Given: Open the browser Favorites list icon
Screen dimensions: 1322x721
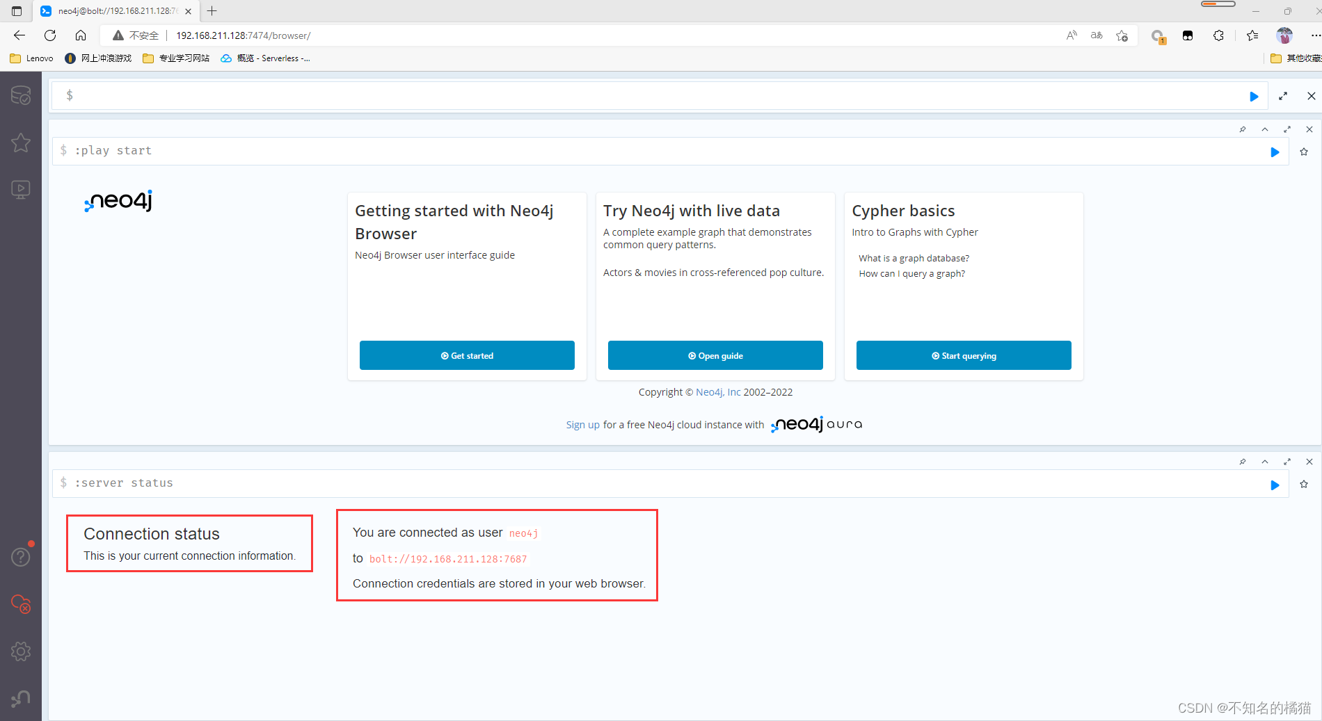Looking at the screenshot, I should [1252, 35].
